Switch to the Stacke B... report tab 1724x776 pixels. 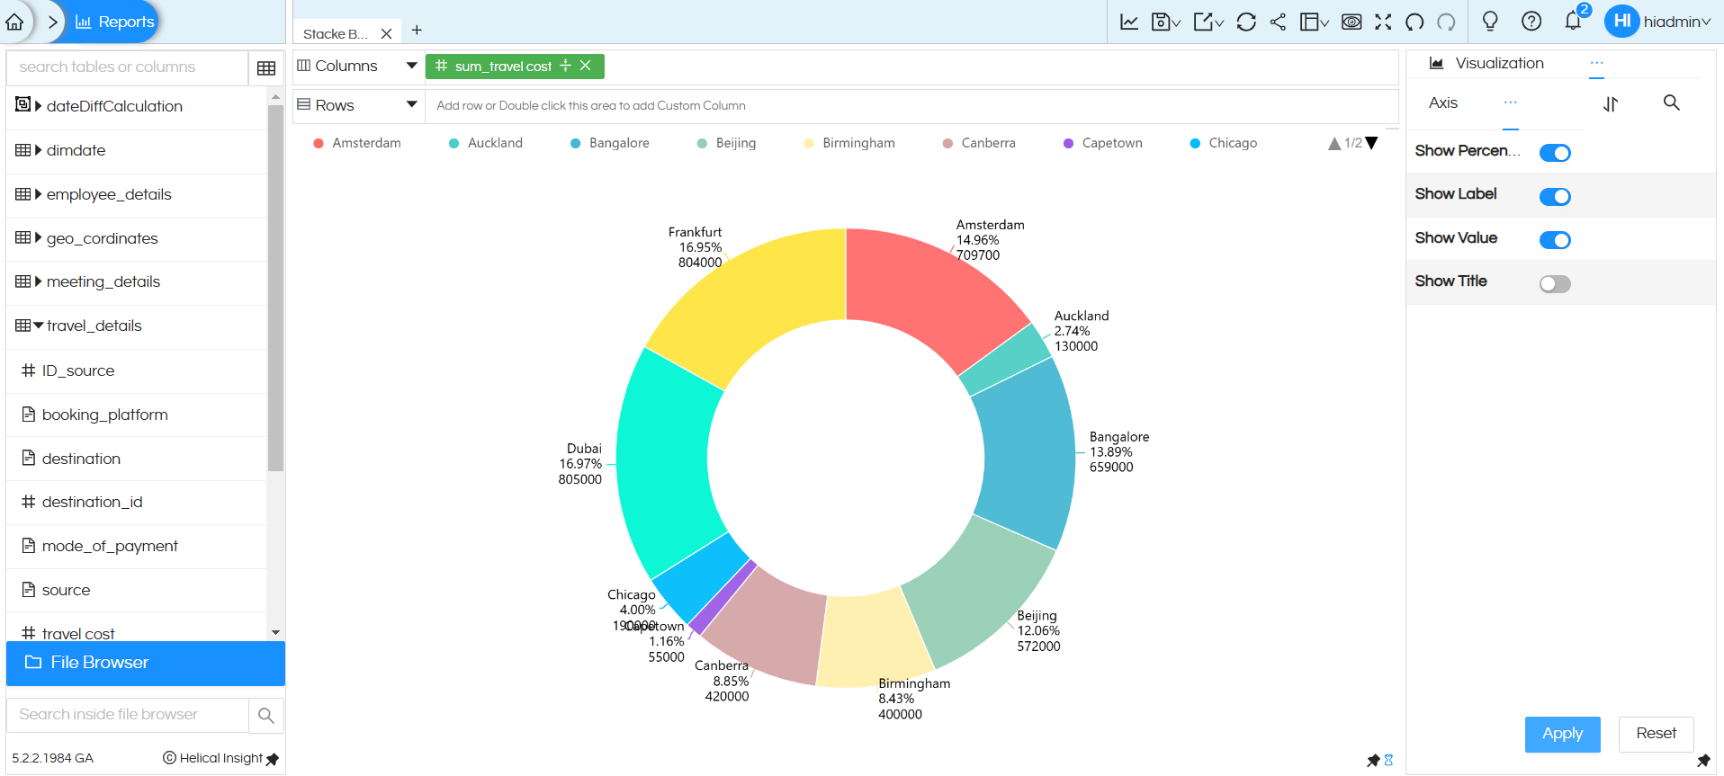[335, 33]
